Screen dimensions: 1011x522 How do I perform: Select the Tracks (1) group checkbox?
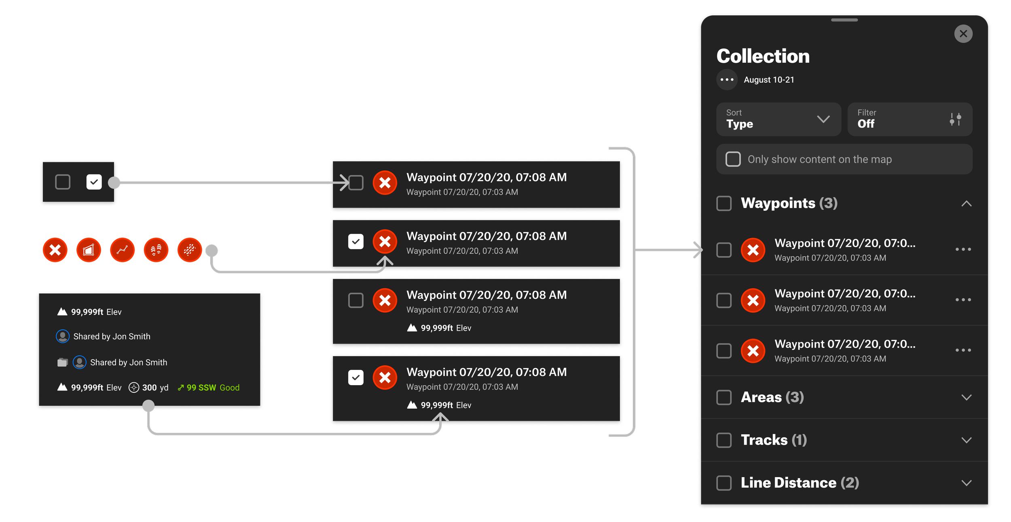724,440
